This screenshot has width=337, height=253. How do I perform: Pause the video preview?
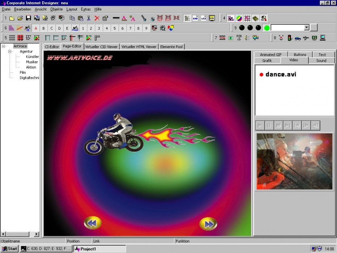click(269, 125)
